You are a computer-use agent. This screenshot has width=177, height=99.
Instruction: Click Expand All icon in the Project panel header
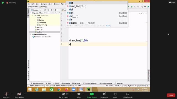coord(48,10)
